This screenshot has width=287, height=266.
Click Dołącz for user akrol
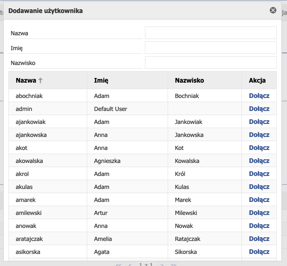[259, 174]
